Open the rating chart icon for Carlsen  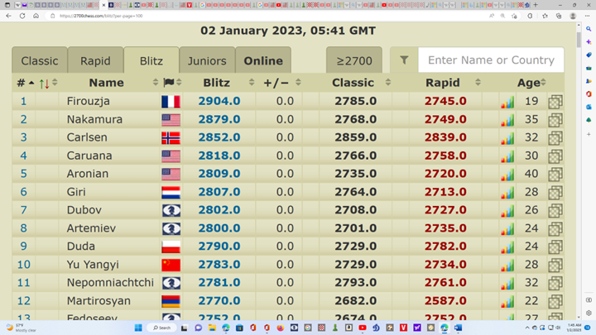click(x=507, y=138)
